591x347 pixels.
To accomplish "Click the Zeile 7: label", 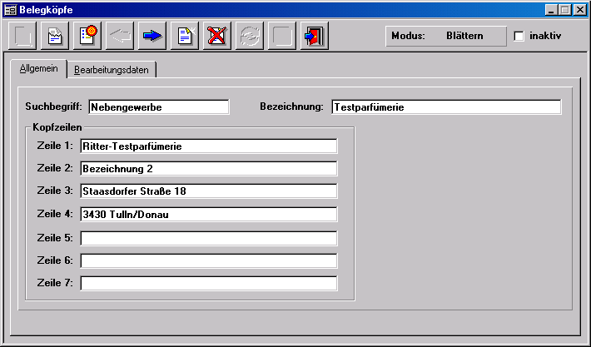I will (55, 283).
